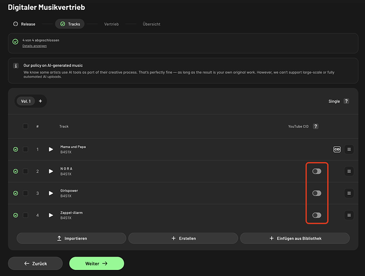
Task: Play track Mama und Papa
Action: tap(51, 150)
